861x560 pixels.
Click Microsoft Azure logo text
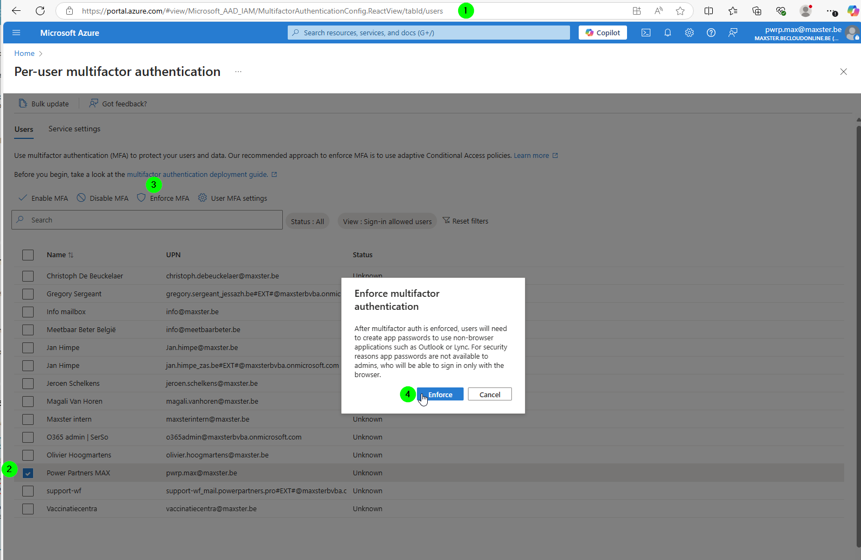click(x=69, y=33)
